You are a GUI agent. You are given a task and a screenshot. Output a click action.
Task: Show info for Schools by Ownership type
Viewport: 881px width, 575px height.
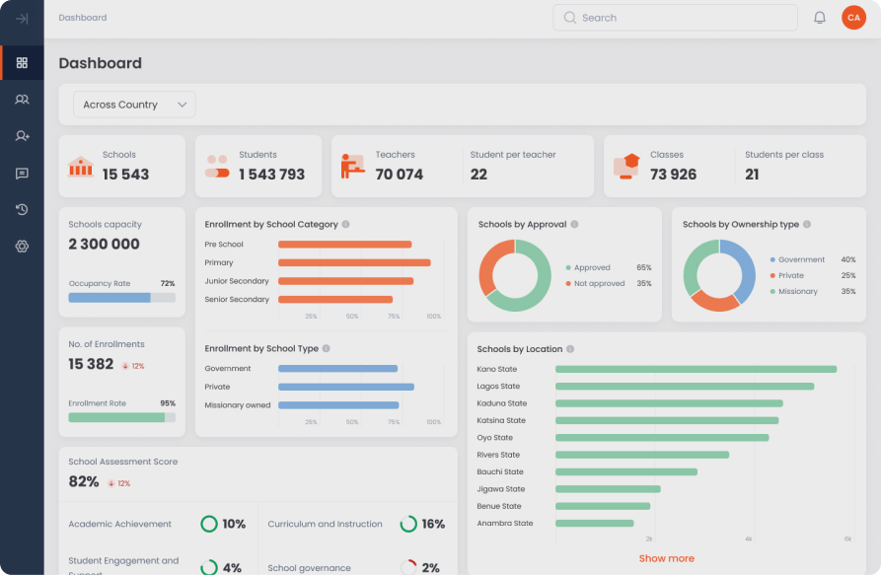(x=807, y=224)
